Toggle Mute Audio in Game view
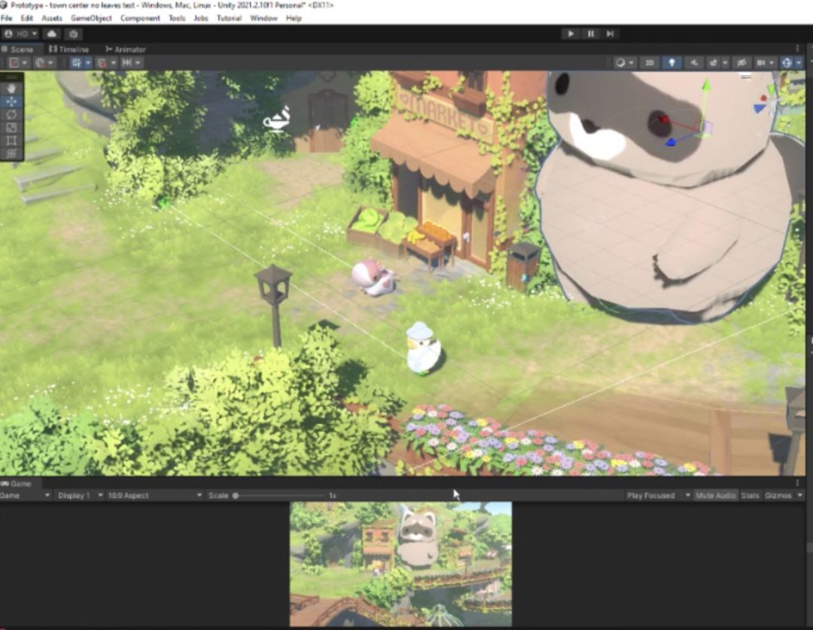 [x=715, y=495]
